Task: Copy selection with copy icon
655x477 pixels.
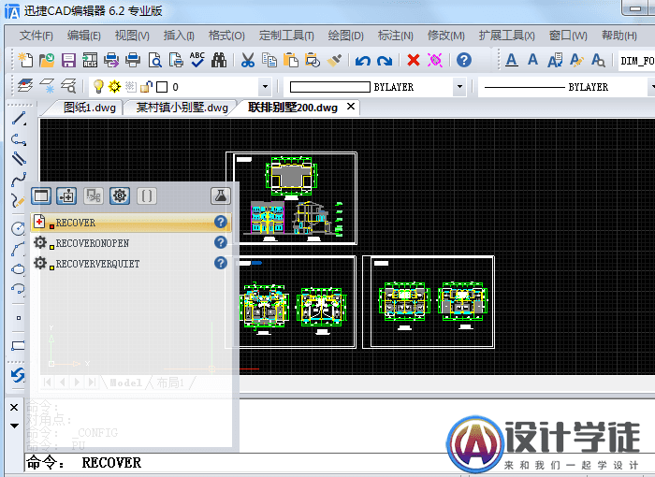Action: tap(269, 60)
